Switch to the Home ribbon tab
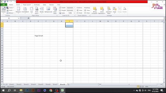Screen dimensions: 166x93 tap(11, 5)
